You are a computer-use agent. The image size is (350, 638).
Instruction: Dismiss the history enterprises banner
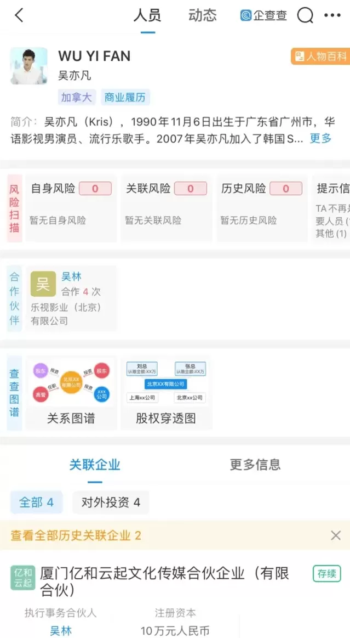(x=336, y=535)
